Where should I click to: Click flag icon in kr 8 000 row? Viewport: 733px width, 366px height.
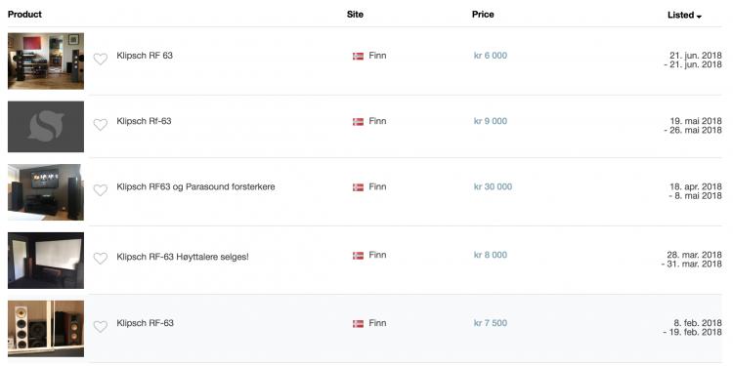click(x=358, y=256)
